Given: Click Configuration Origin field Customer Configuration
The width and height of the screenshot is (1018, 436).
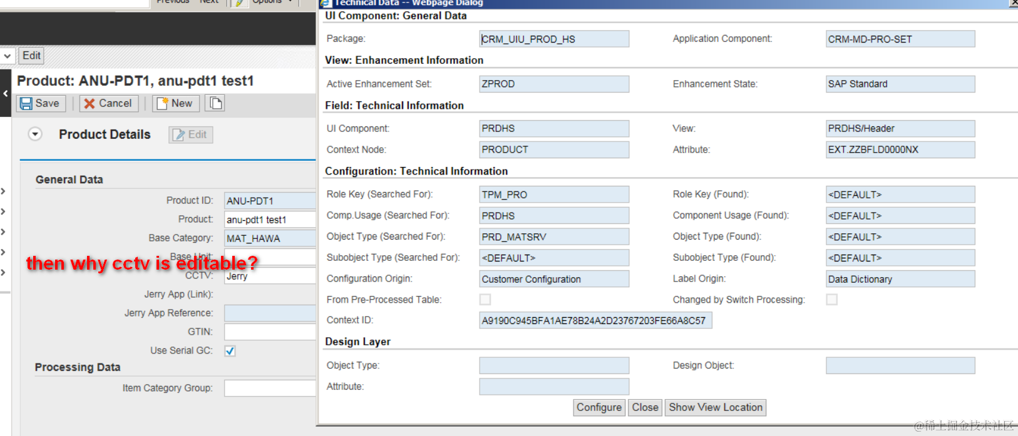Looking at the screenshot, I should point(554,279).
